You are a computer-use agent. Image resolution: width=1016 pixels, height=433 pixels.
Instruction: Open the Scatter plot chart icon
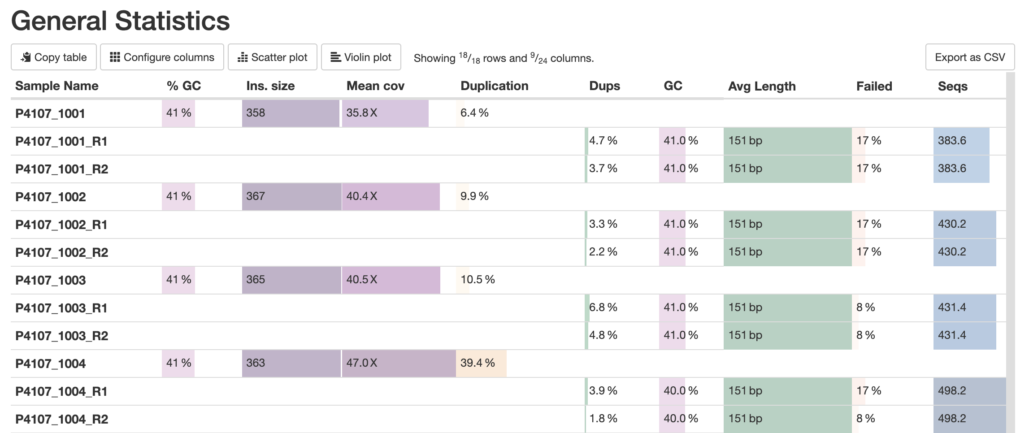click(243, 57)
